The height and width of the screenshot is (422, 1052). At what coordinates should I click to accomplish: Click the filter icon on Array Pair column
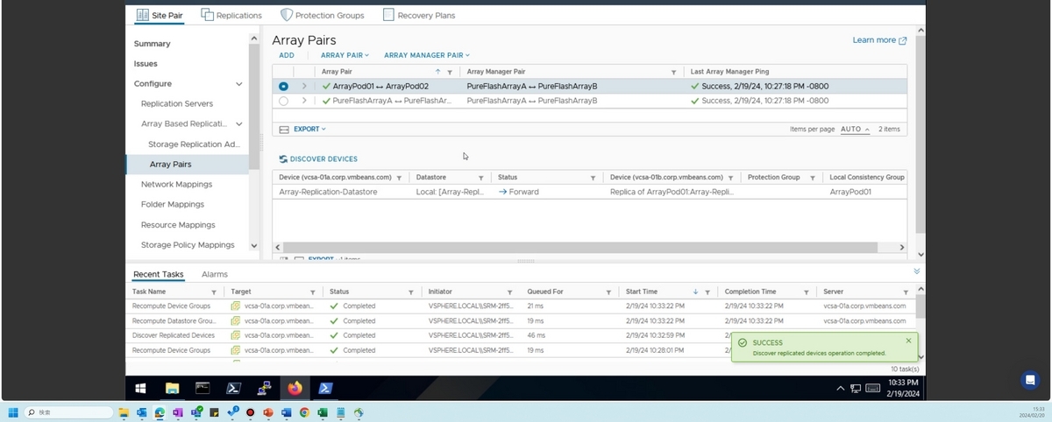coord(450,72)
